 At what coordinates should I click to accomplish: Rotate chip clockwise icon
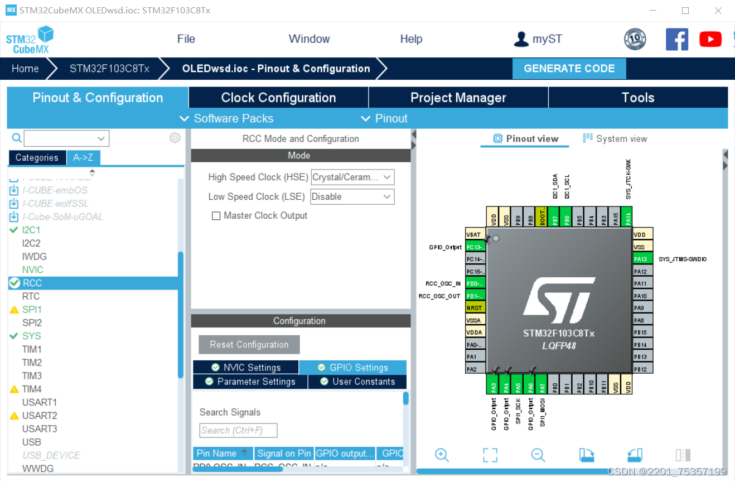pos(586,455)
